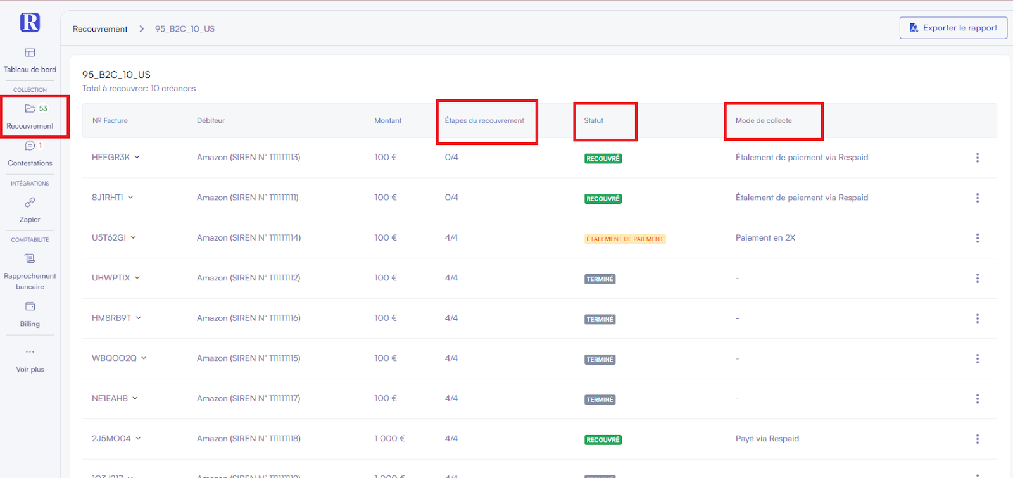Screen dimensions: 1013x478
Task: Click Exporter le rapport button
Action: pyautogui.click(x=953, y=28)
